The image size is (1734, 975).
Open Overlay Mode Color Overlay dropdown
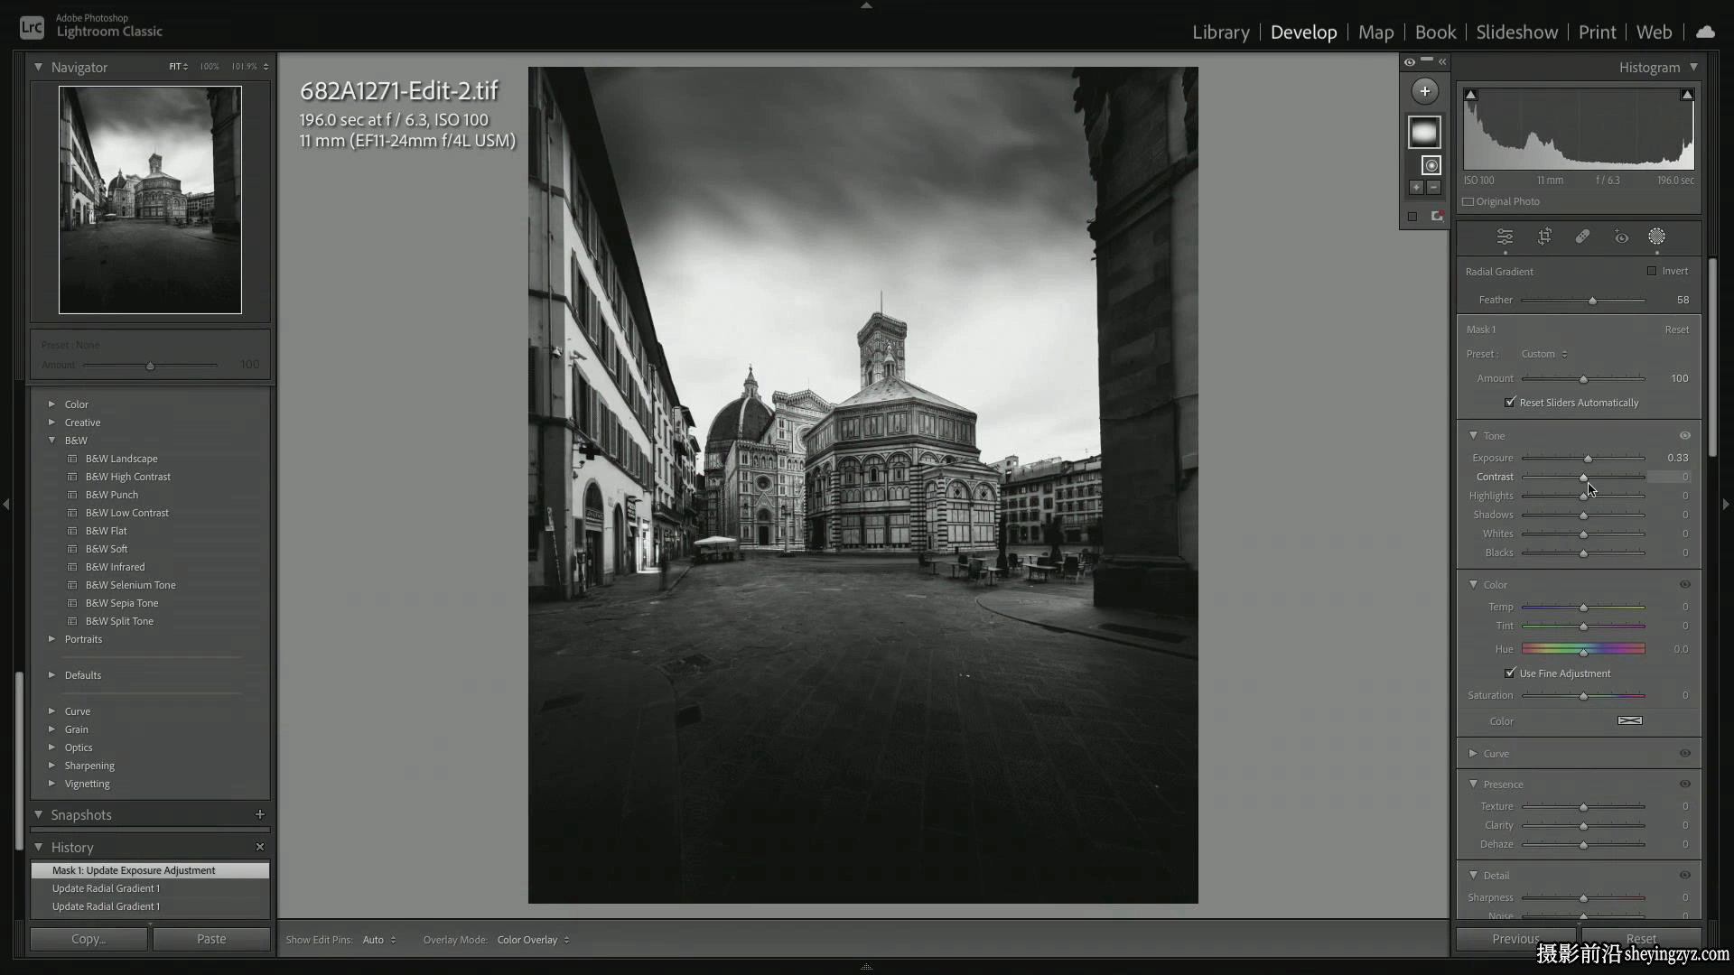(x=533, y=940)
